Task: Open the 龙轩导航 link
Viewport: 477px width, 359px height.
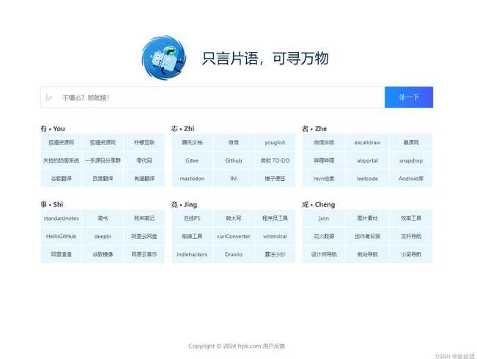Action: pyautogui.click(x=410, y=236)
